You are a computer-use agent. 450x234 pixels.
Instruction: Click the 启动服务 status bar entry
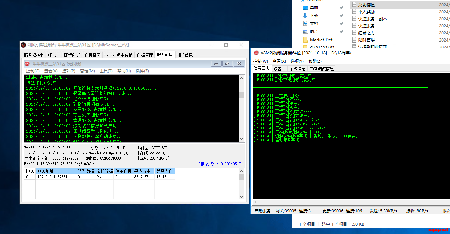coord(262,211)
